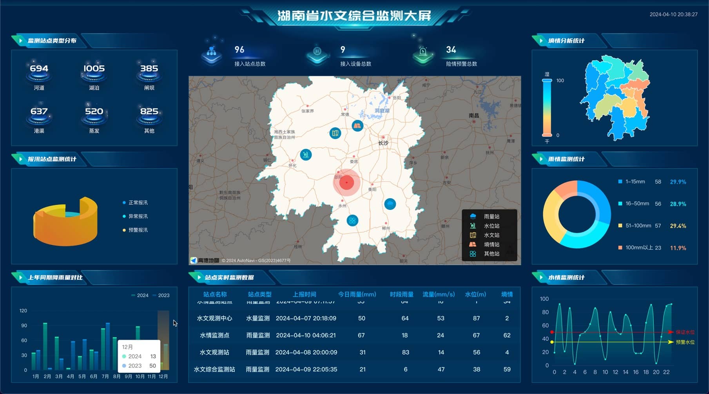The height and width of the screenshot is (394, 709).
Task: Select the 水文站 book marker on map
Action: click(x=335, y=133)
